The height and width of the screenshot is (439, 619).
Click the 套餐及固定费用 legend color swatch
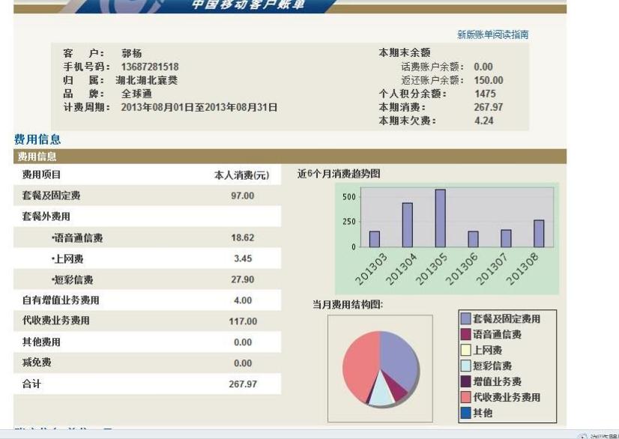[466, 318]
